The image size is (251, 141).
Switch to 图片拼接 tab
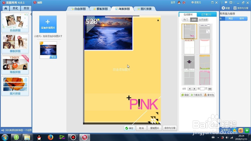(x=145, y=9)
